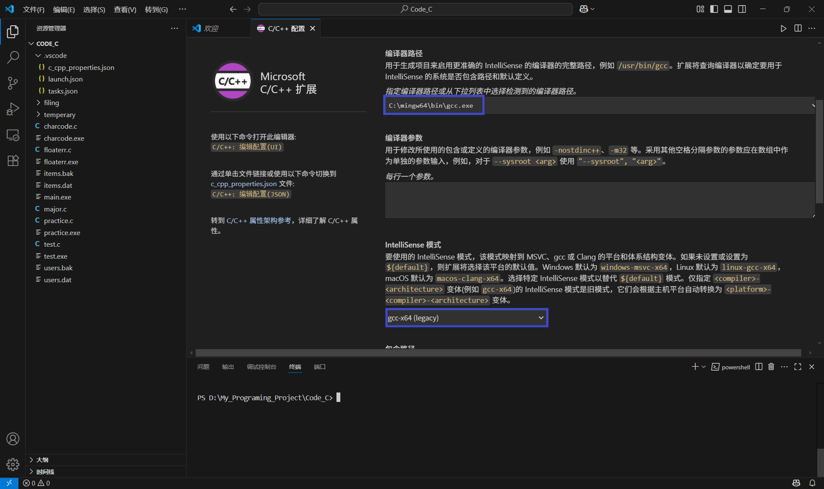Click the compiler path input showing gcc.exe
Screen dimensions: 824x489
(433, 105)
